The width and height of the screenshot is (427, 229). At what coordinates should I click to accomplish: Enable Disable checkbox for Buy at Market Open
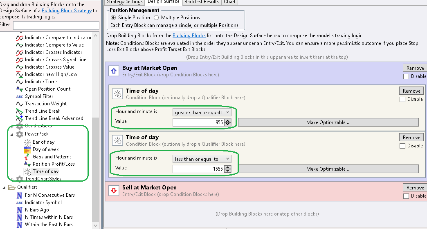406,76
